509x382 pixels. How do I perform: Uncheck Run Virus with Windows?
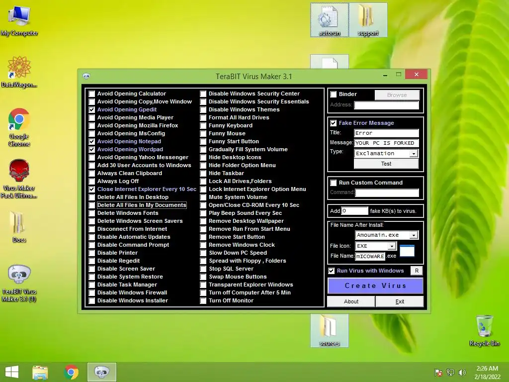(332, 271)
